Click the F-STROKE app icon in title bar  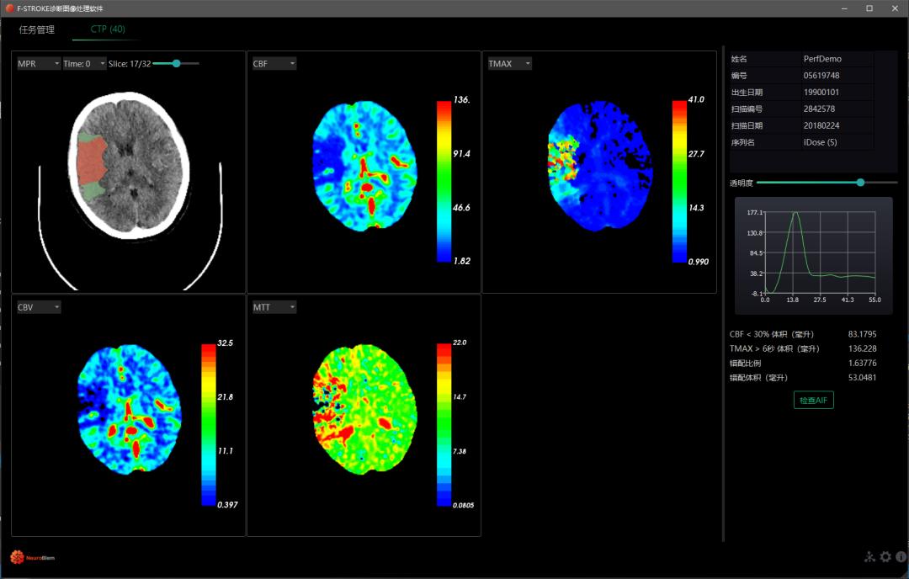(8, 8)
